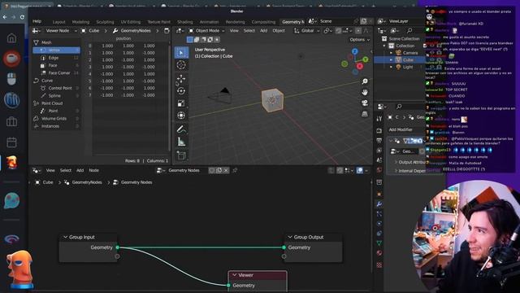Image resolution: width=520 pixels, height=293 pixels.
Task: Open the node editor Add menu
Action: click(80, 170)
